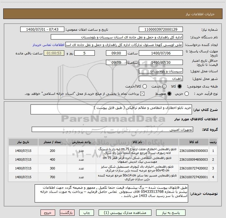This screenshot has height=218, width=226.
Task: Click the days remaining field showing 5
Action: [85, 53]
